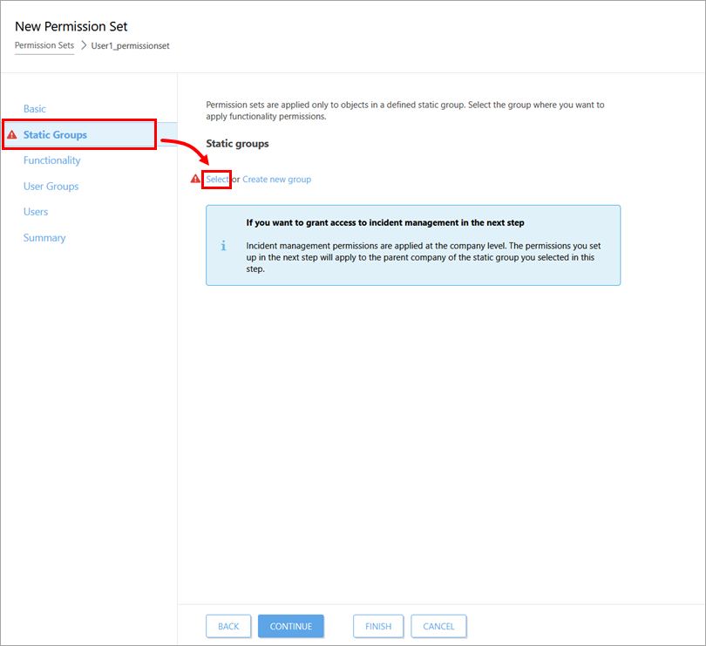The image size is (706, 646).
Task: Click the incident management notice heading
Action: coord(385,223)
